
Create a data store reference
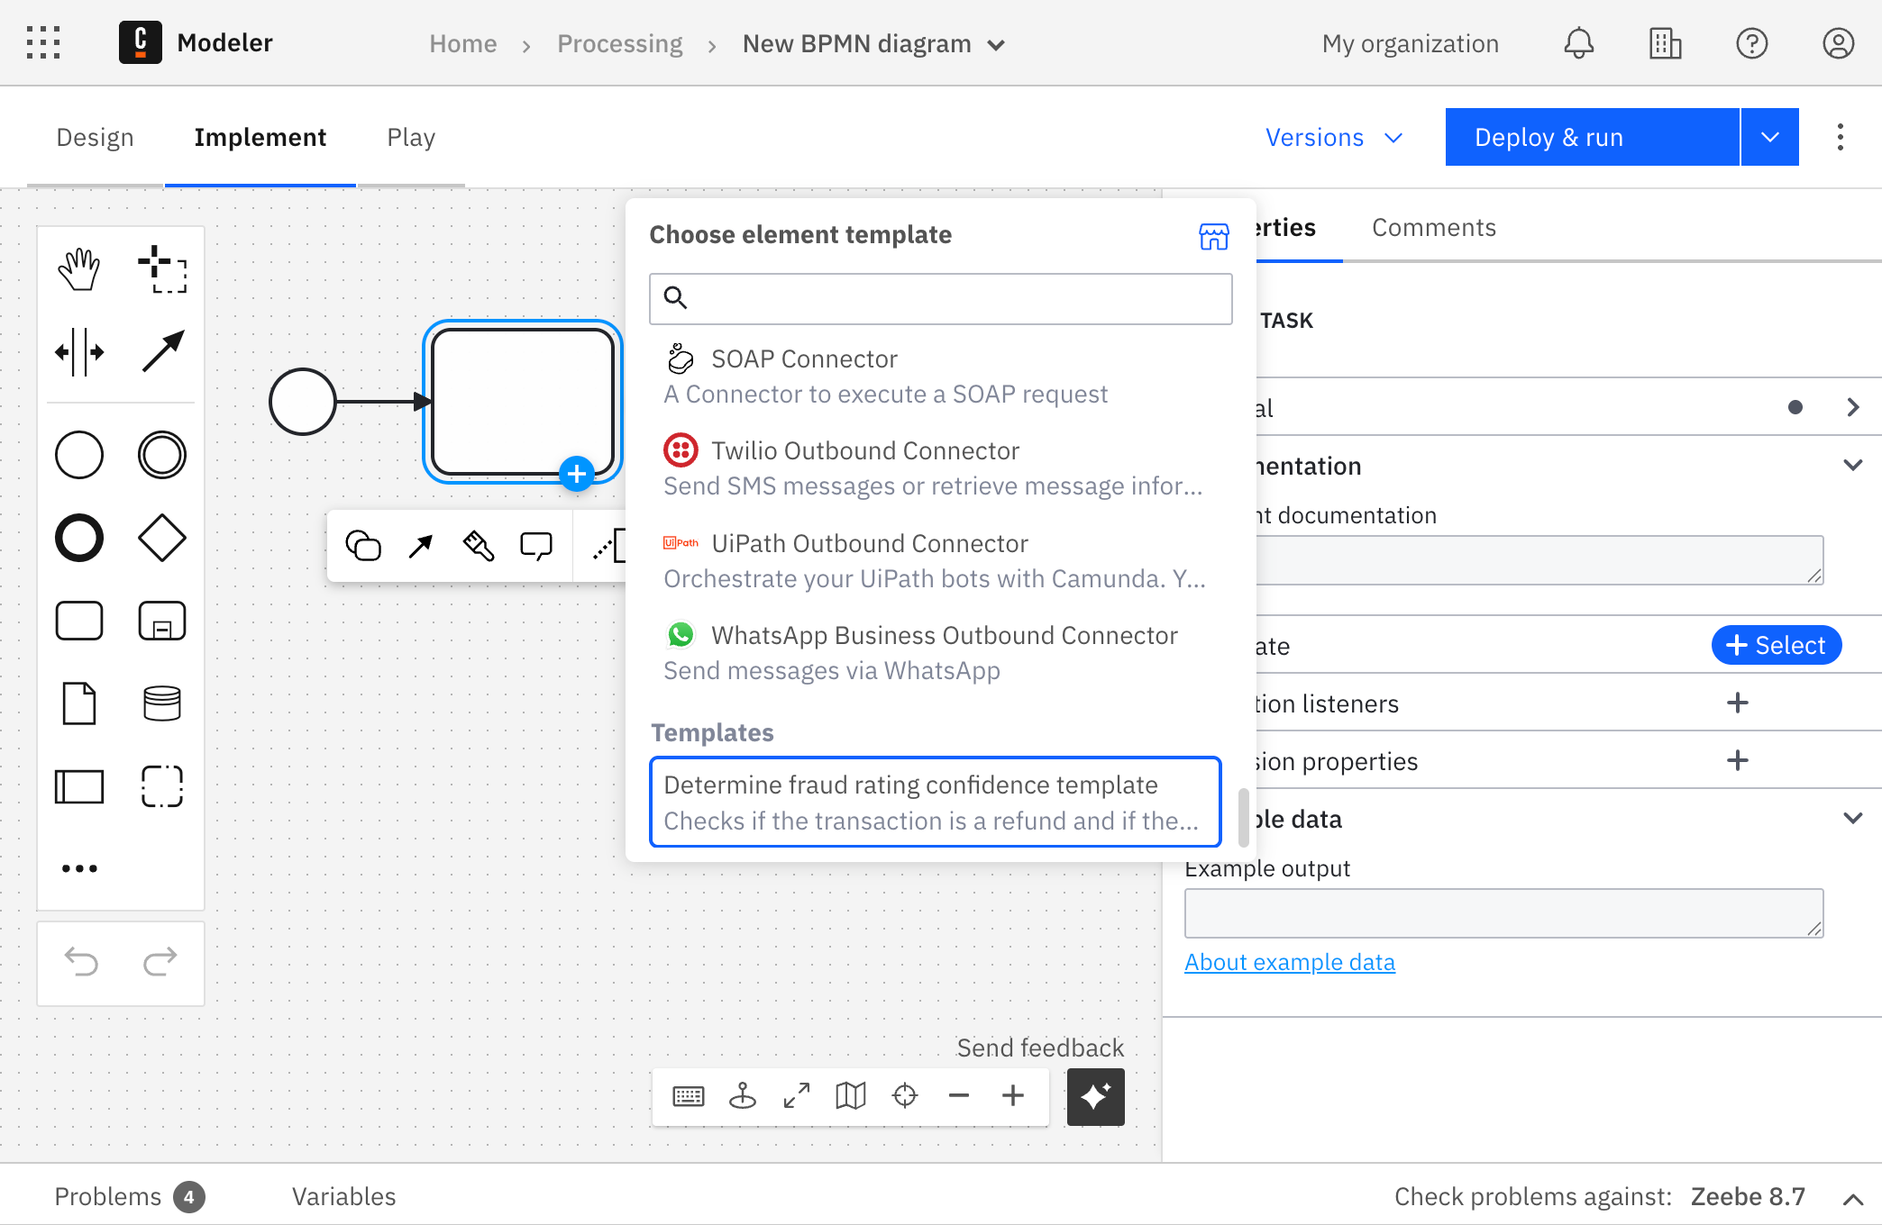(162, 703)
